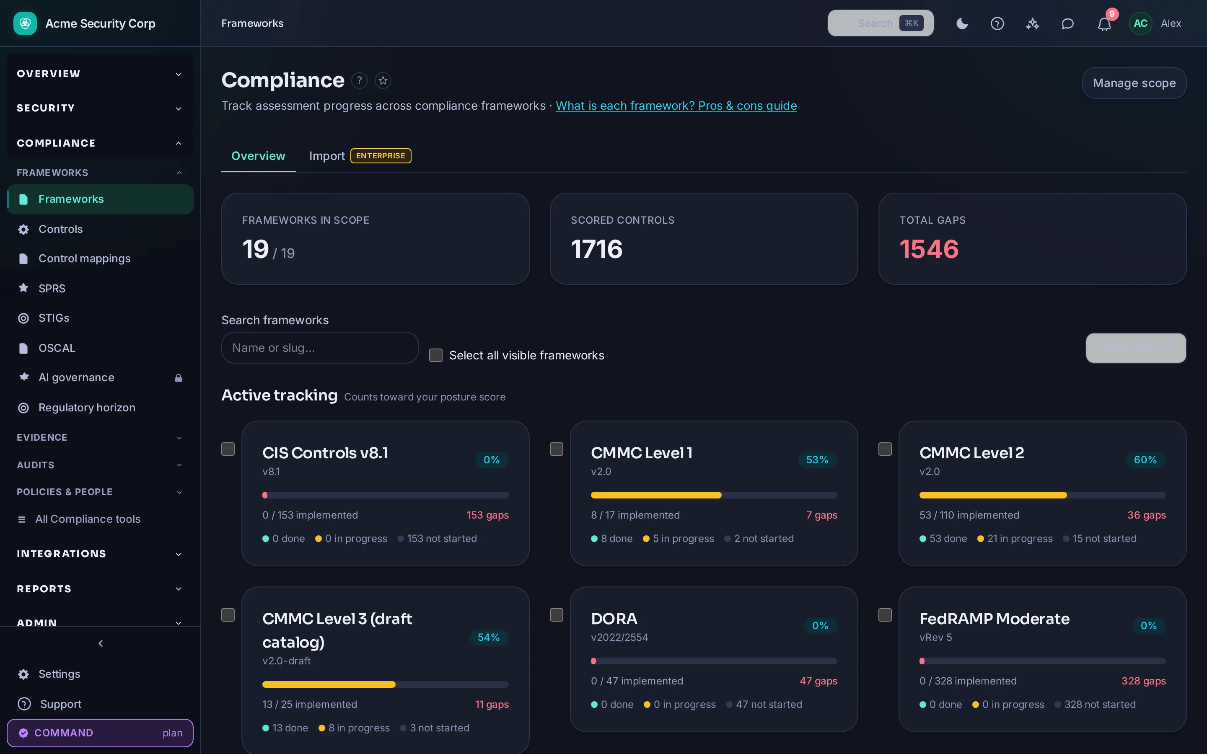Open STIGs in the sidebar

100,318
